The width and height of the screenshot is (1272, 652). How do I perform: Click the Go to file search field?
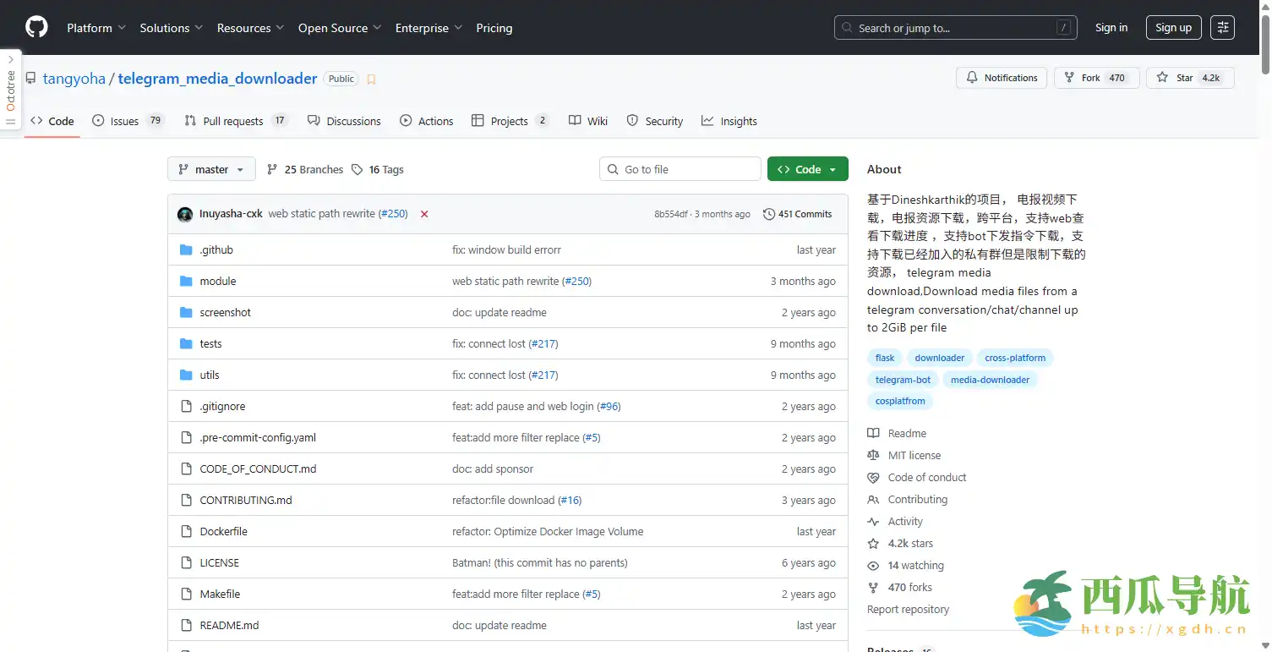pos(680,169)
